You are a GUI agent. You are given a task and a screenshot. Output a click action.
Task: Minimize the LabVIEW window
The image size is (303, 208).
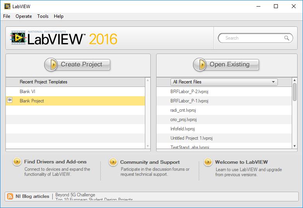pyautogui.click(x=258, y=6)
